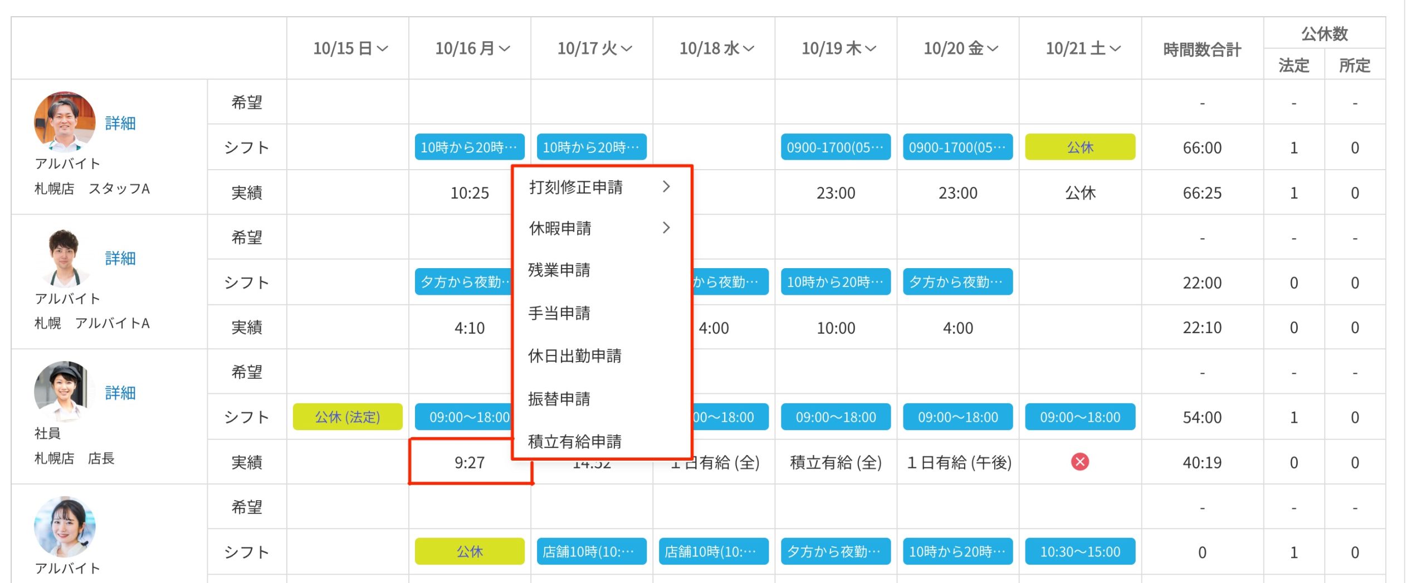Viewport: 1426px width, 583px height.
Task: Open 詳細 for 札幌 アルバイトA
Action: coord(120,258)
